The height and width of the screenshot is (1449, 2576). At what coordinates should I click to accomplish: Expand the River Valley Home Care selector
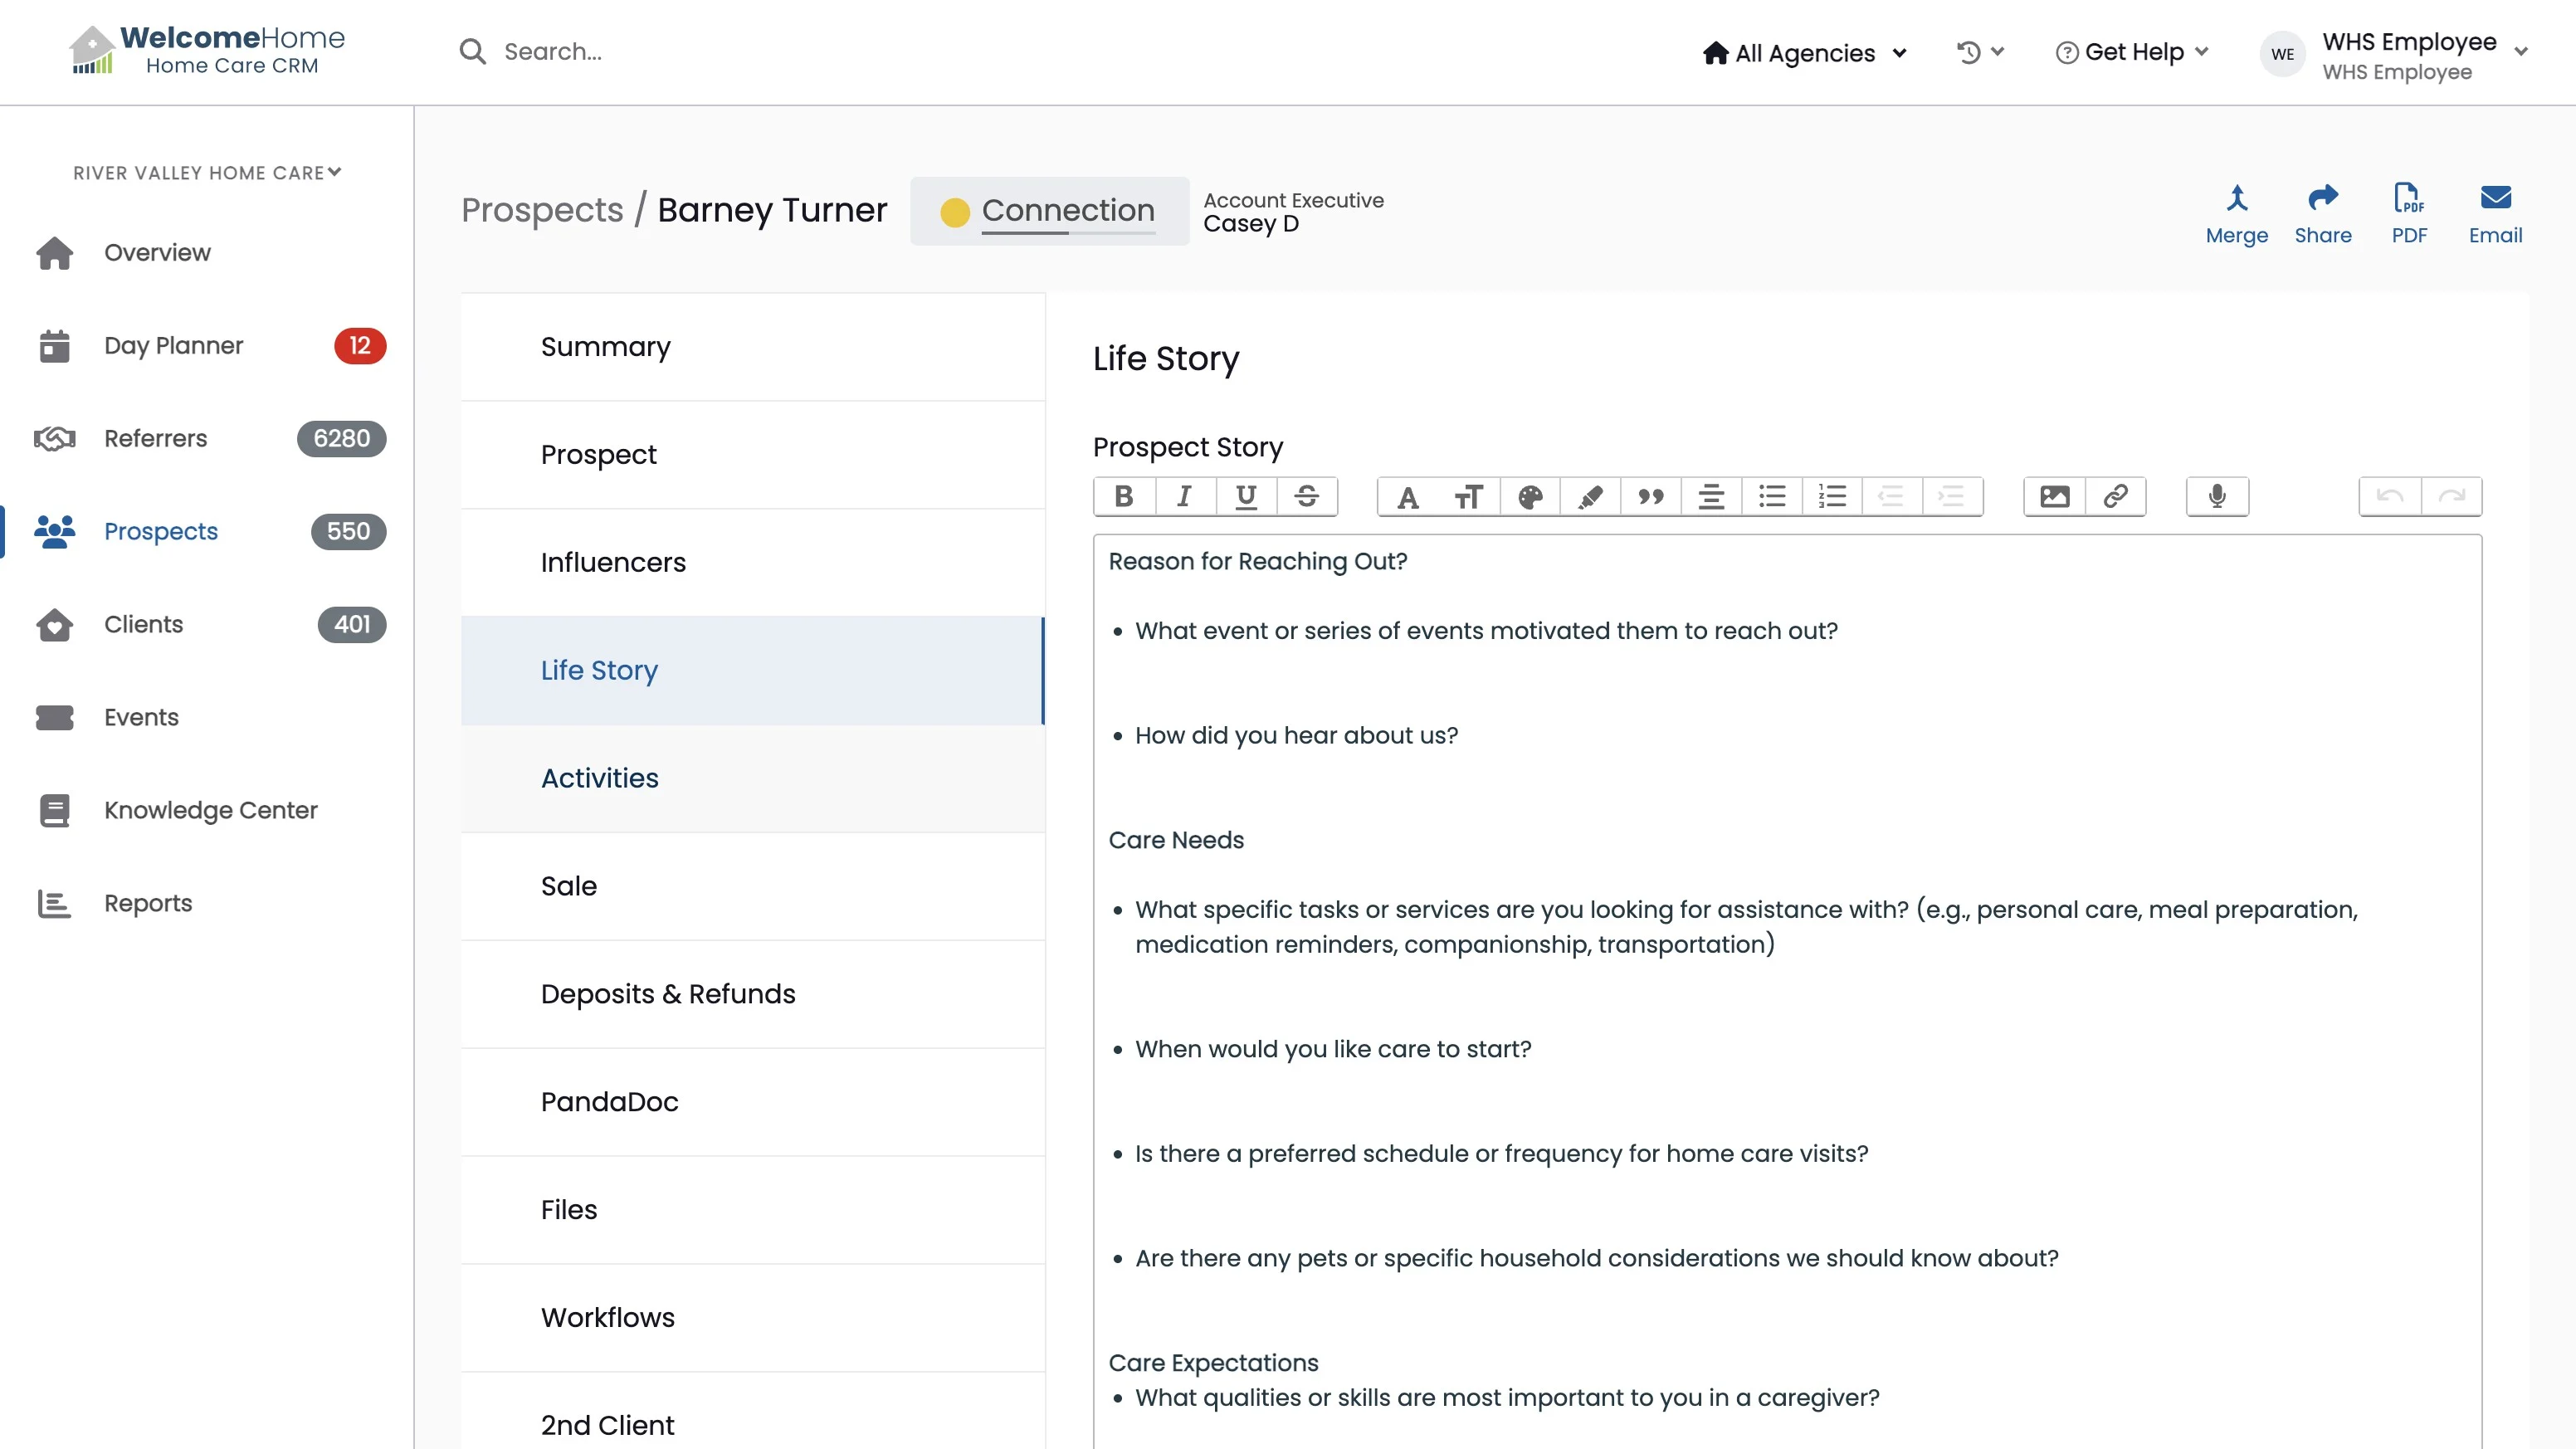pyautogui.click(x=207, y=173)
